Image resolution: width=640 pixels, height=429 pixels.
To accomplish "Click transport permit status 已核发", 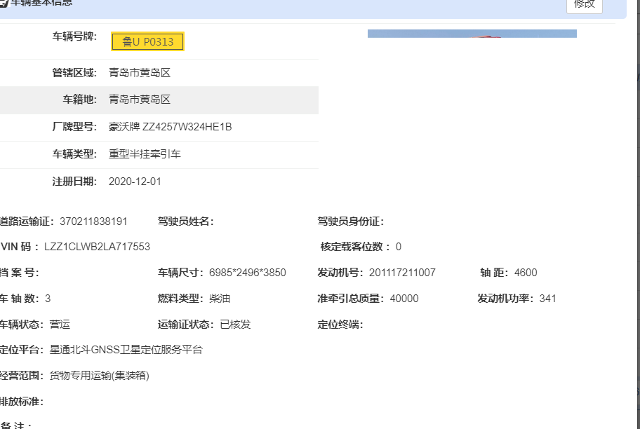I will (235, 325).
